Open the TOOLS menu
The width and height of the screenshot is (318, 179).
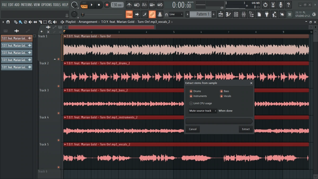coord(57,5)
